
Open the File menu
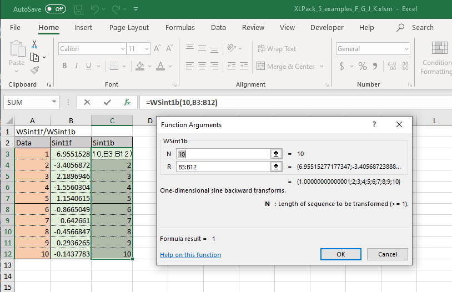(x=15, y=28)
